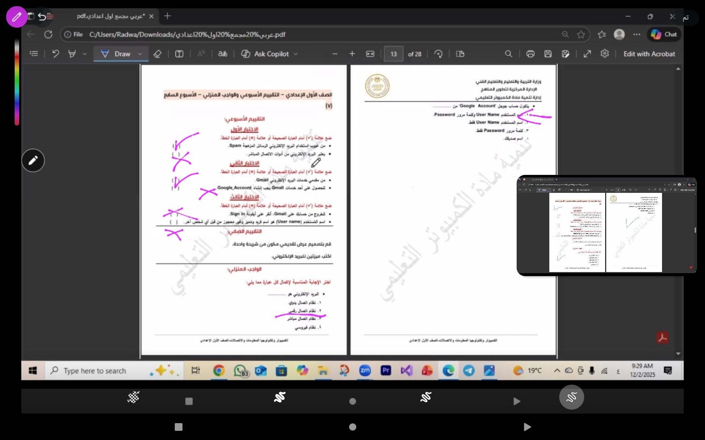The image size is (705, 440).
Task: Open the Page view options
Action: click(460, 54)
